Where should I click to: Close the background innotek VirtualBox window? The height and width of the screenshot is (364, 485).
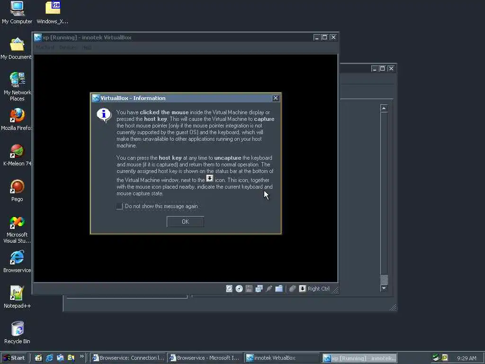(391, 68)
